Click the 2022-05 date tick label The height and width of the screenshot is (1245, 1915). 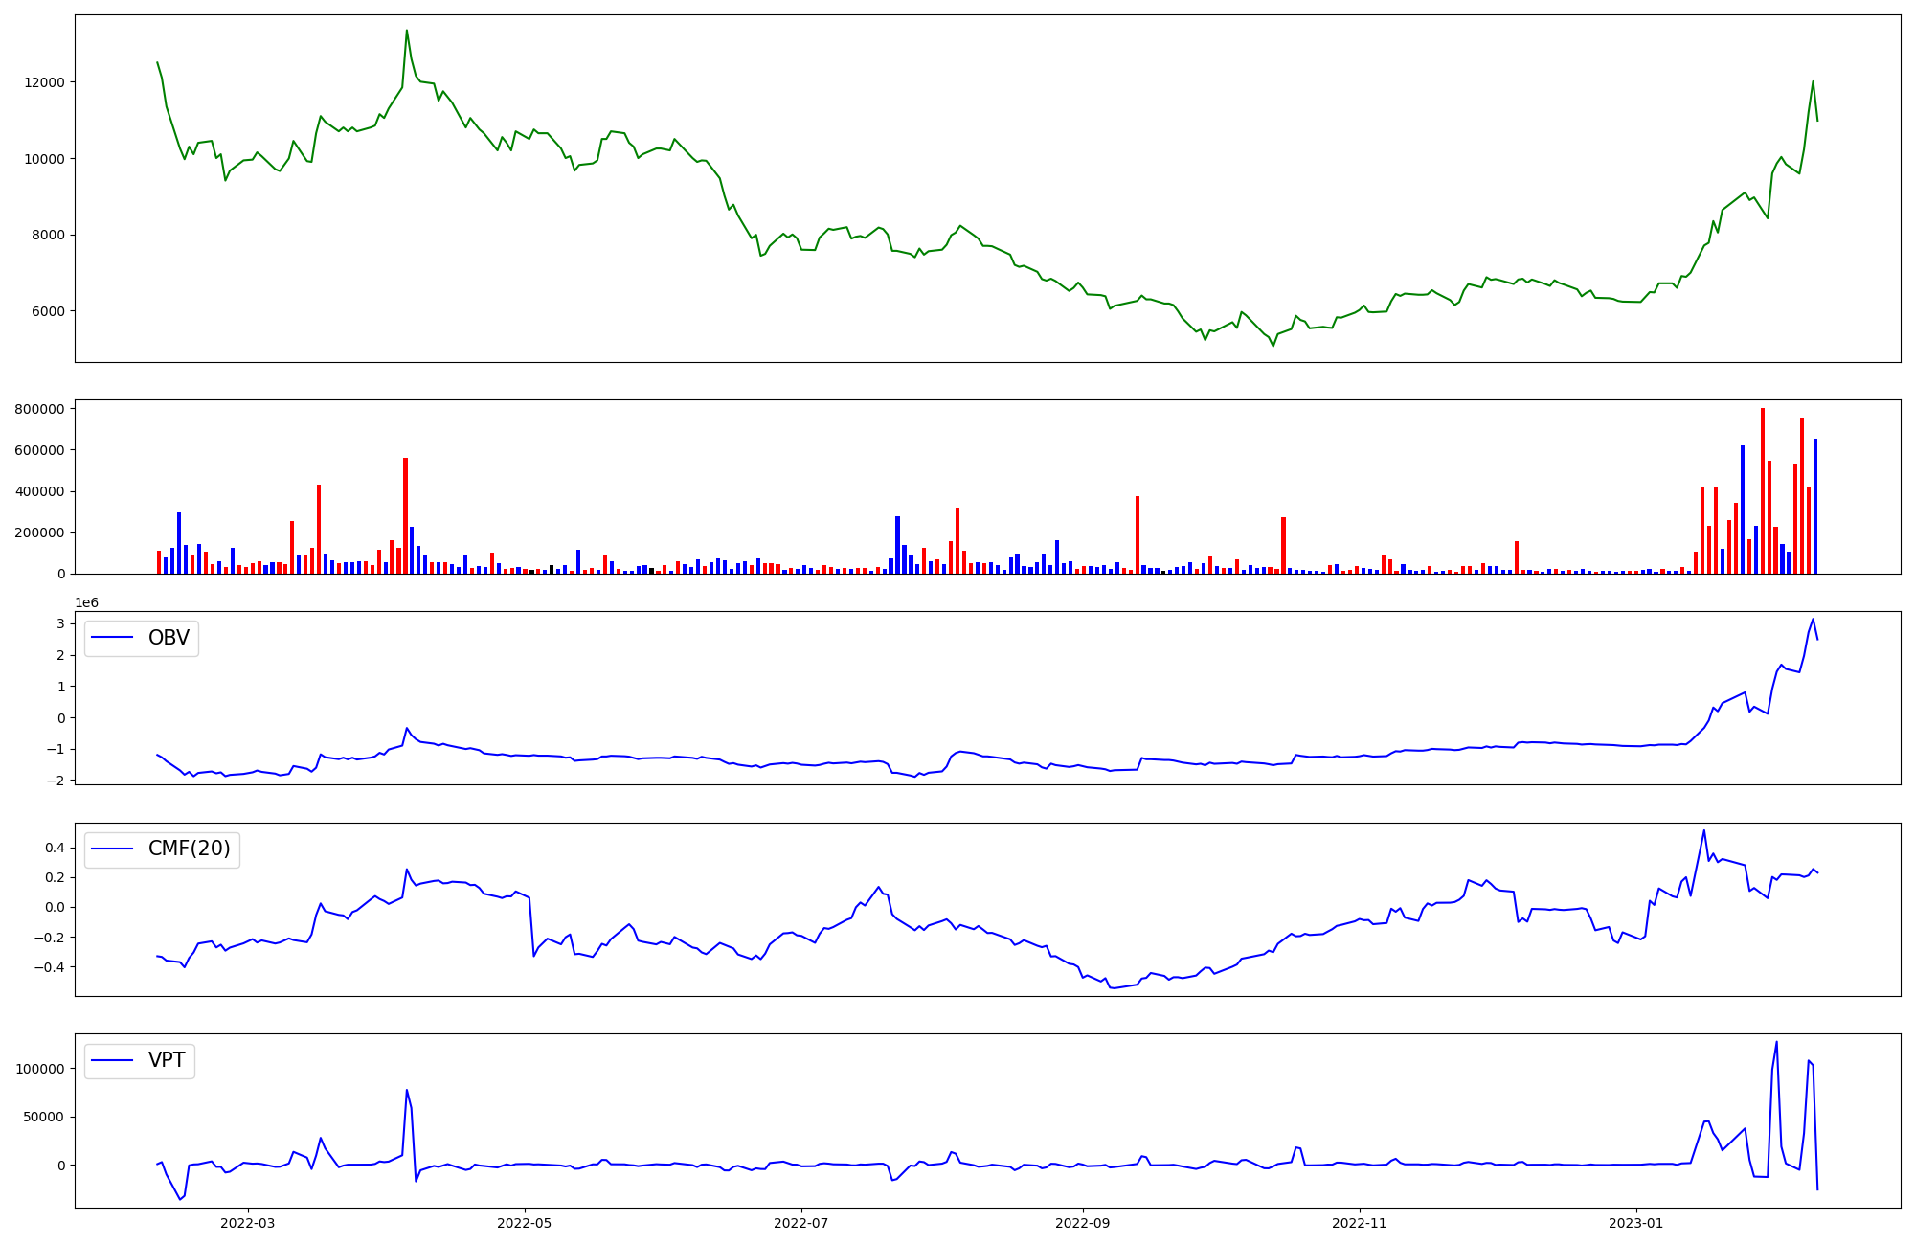pyautogui.click(x=525, y=1223)
